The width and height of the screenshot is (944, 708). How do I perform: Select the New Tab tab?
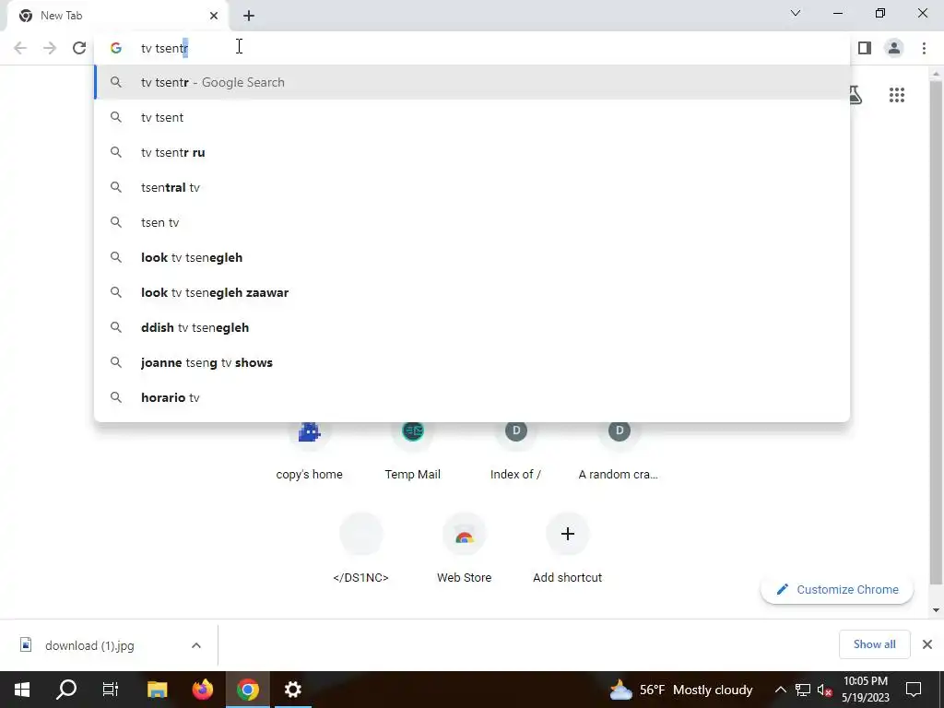click(117, 16)
